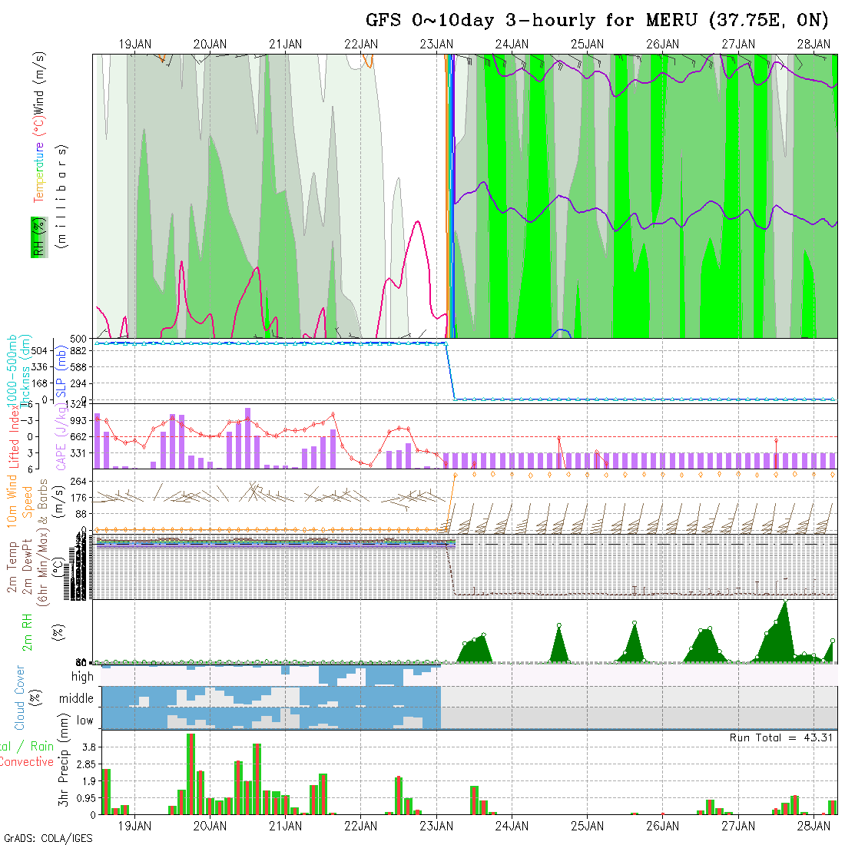Select the orange 10m Wind axis label
Viewport: 845px width, 845px height.
click(x=13, y=503)
